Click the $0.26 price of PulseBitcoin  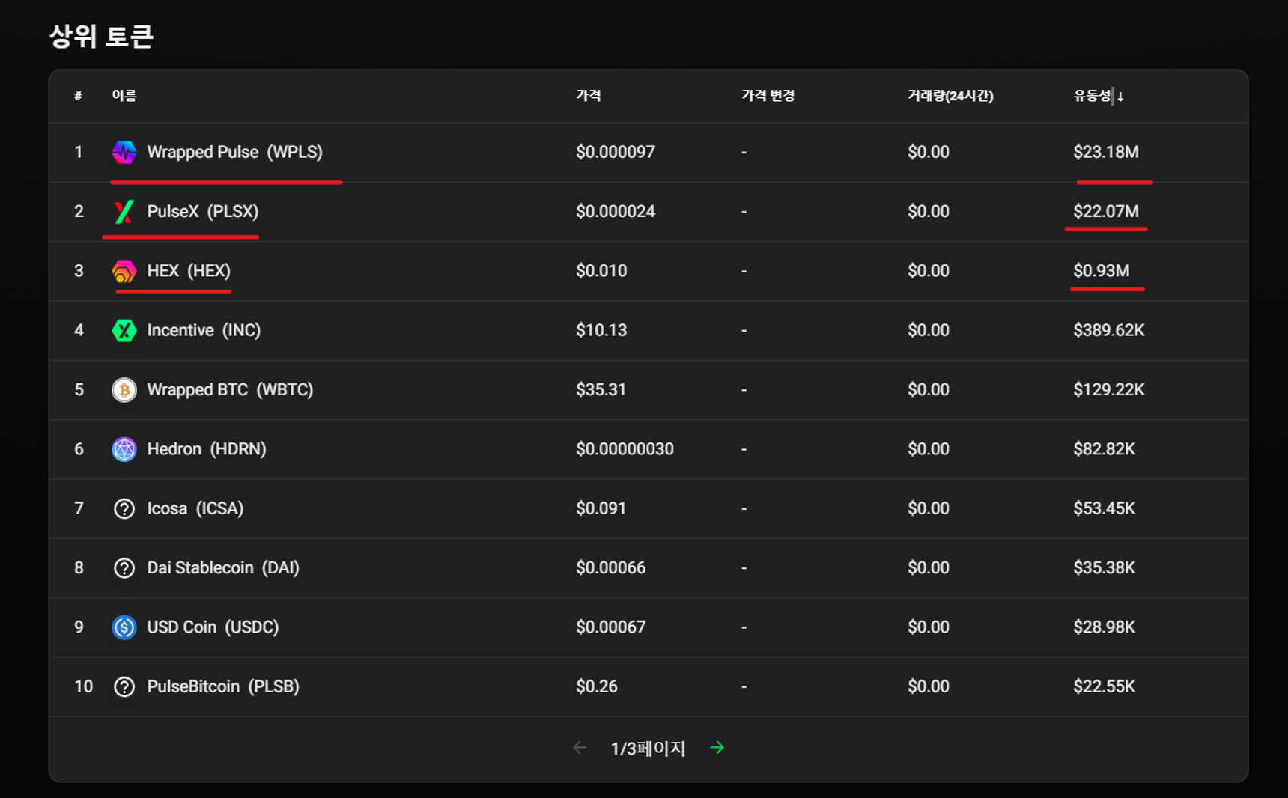[x=597, y=686]
